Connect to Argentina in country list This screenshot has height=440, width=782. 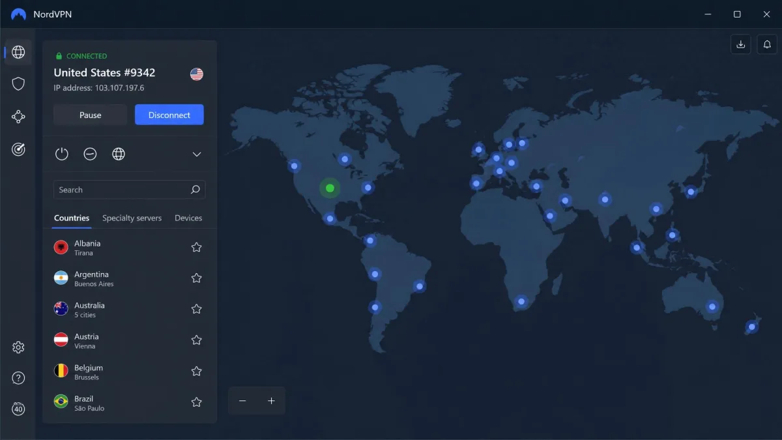pos(129,278)
